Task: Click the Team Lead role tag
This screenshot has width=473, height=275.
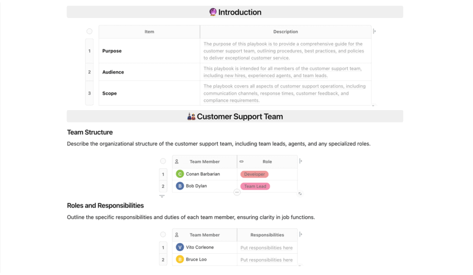Action: coord(255,186)
